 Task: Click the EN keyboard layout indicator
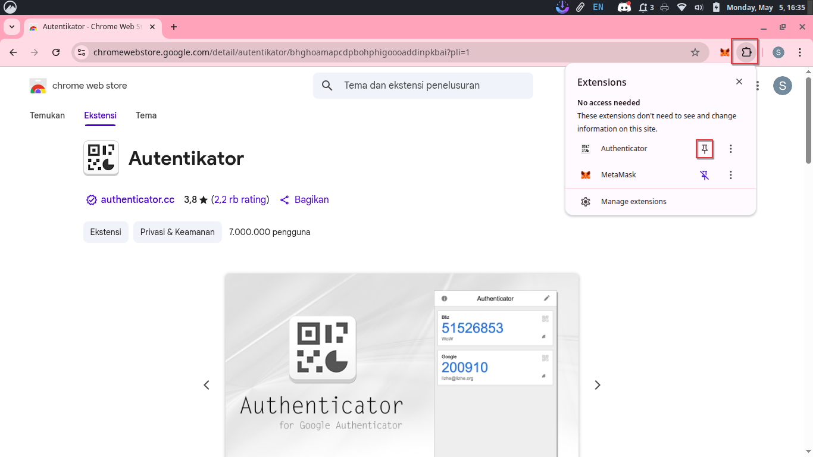tap(598, 7)
